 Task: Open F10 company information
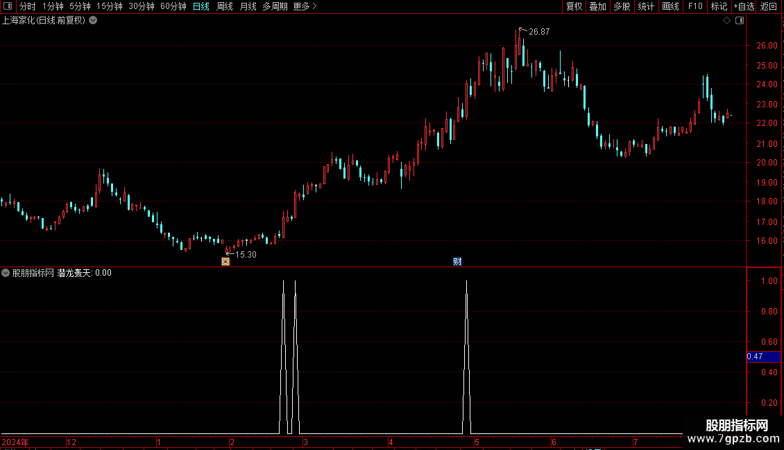point(695,6)
